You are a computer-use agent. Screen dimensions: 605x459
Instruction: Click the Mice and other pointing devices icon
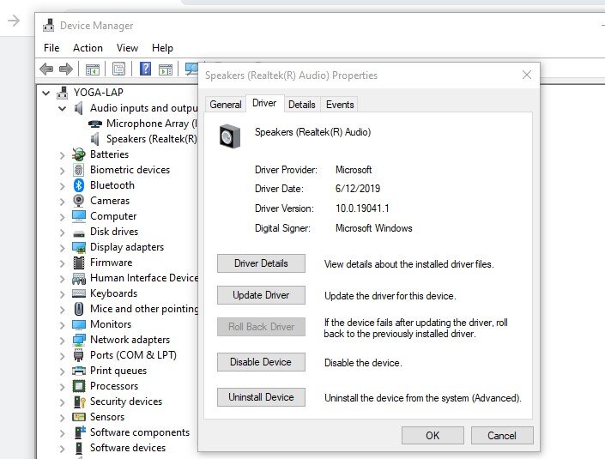[x=79, y=309]
